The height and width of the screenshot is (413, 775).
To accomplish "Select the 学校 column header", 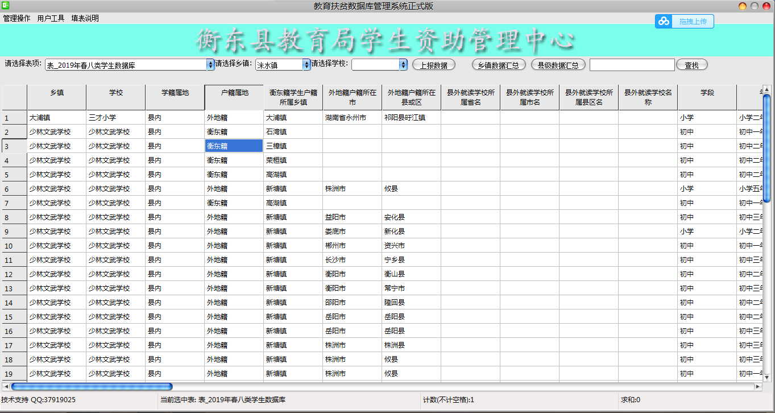I will click(x=116, y=97).
